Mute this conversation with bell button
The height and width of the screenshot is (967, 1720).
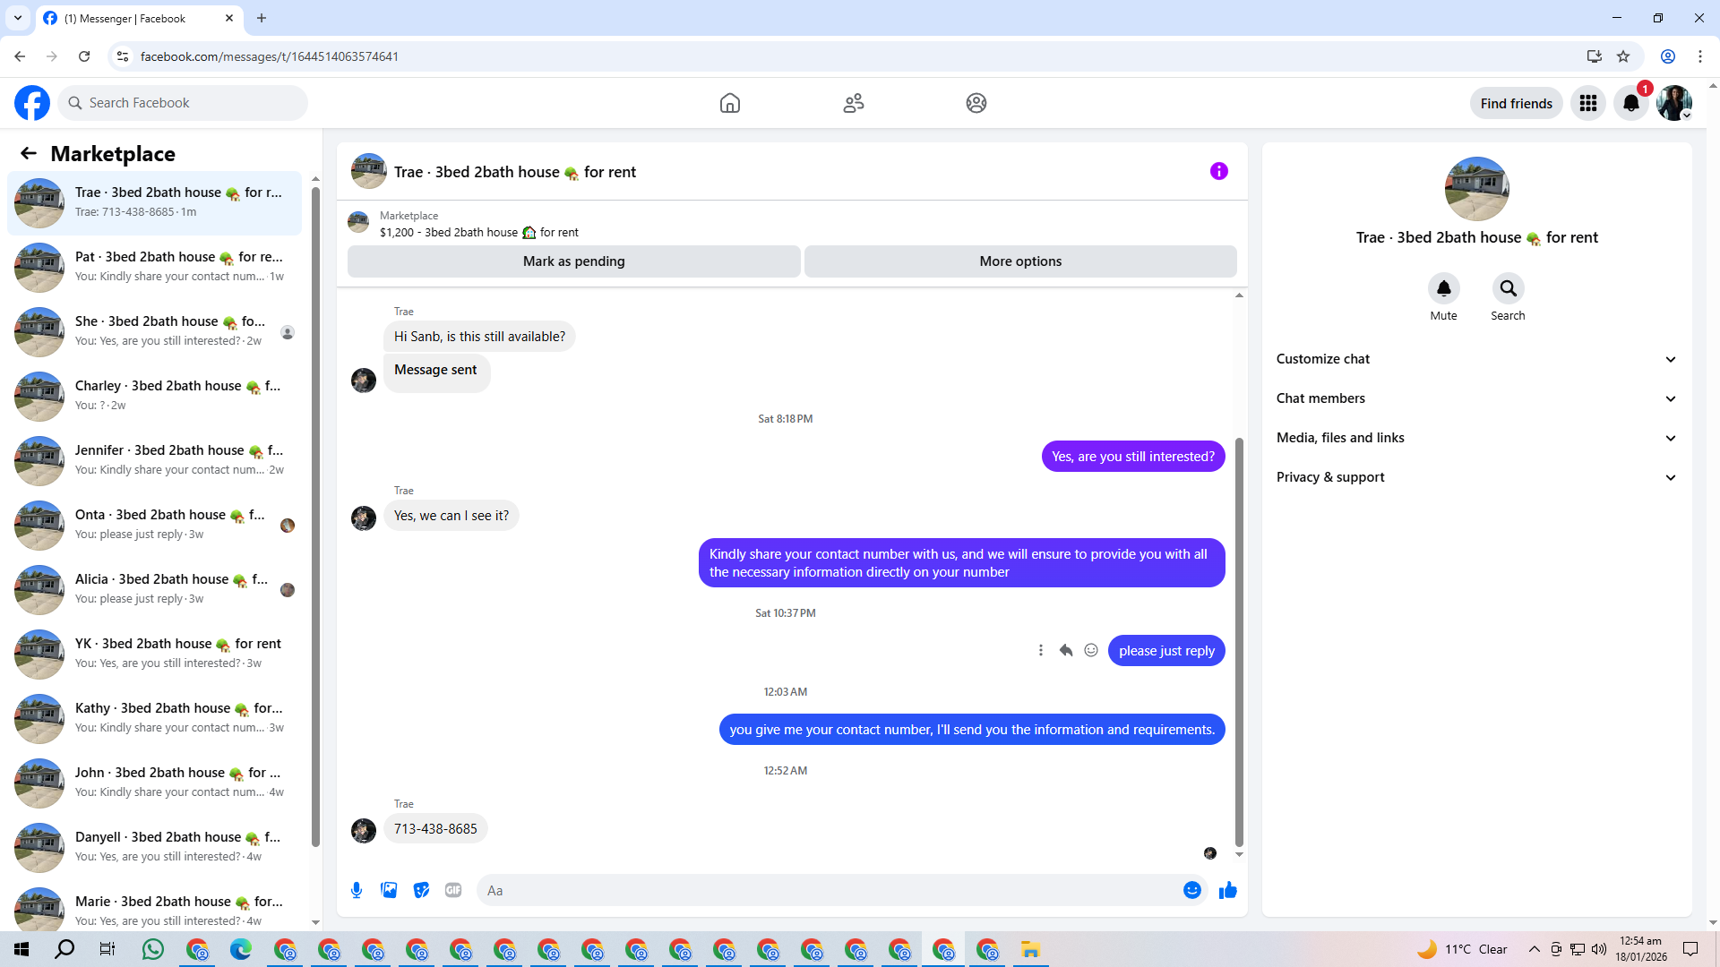(x=1443, y=288)
